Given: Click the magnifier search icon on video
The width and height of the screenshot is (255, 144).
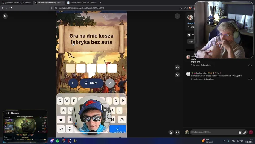Looking at the screenshot, I should [105, 16].
